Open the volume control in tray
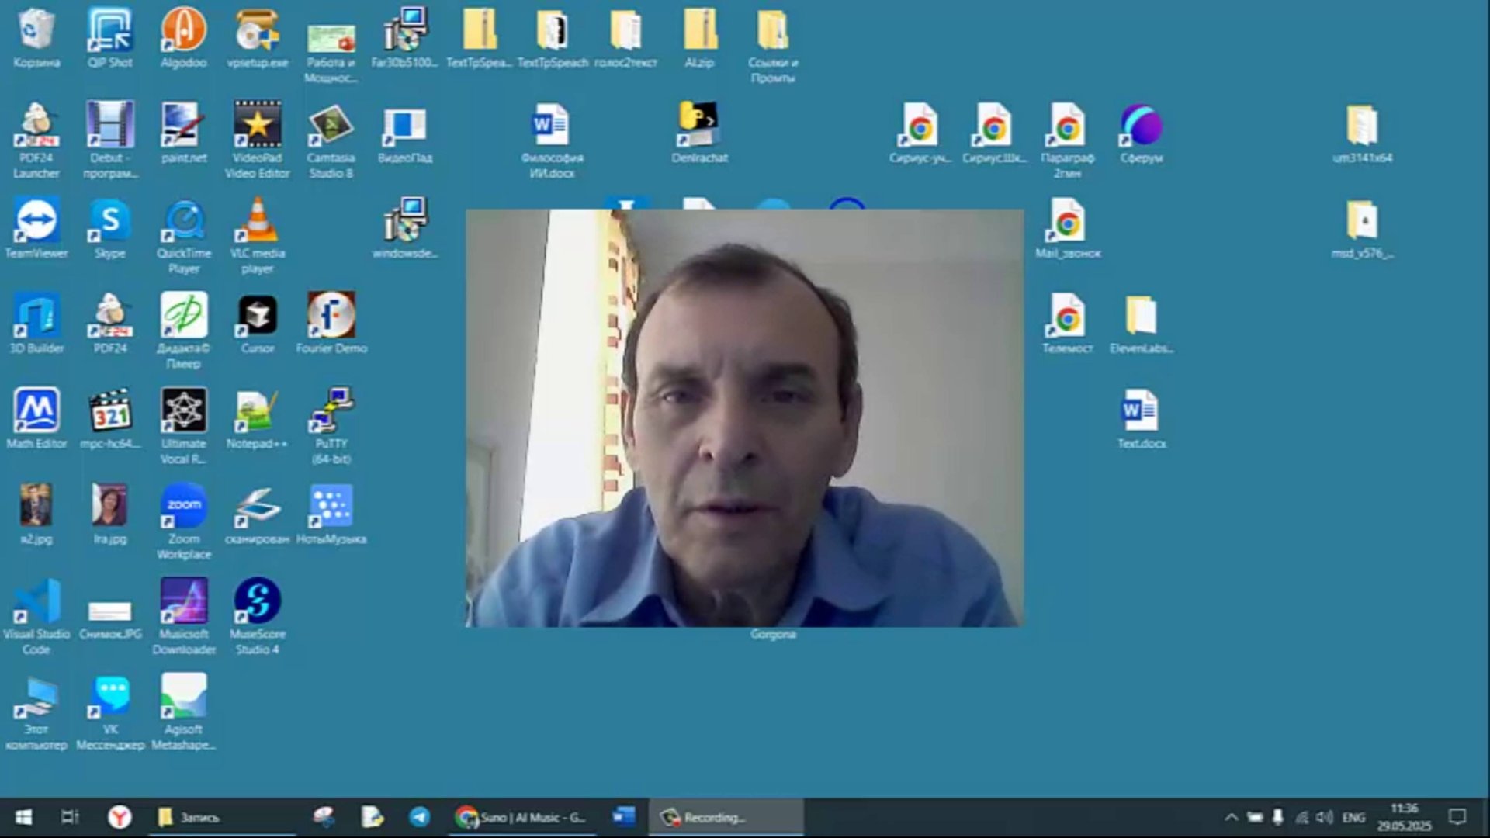The width and height of the screenshot is (1490, 838). [1325, 817]
